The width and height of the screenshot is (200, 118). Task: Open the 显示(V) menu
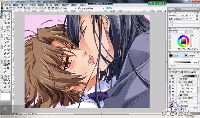tap(24, 5)
